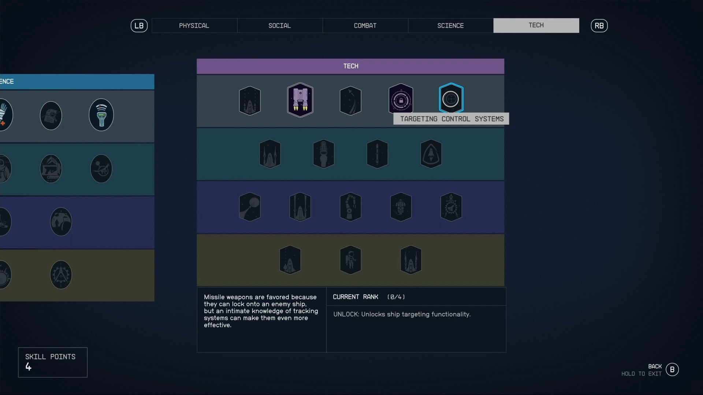Click the SKILL POINTS counter box
This screenshot has height=395, width=703.
point(52,362)
